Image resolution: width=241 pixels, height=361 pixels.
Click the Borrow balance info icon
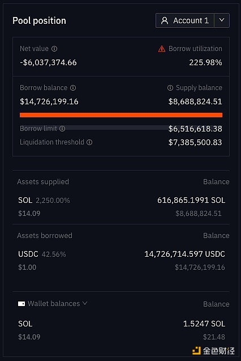coord(73,88)
